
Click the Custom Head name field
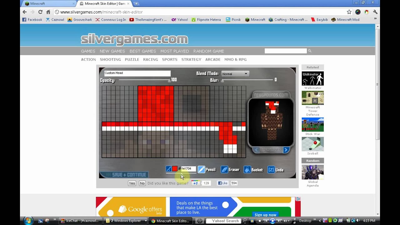(137, 73)
